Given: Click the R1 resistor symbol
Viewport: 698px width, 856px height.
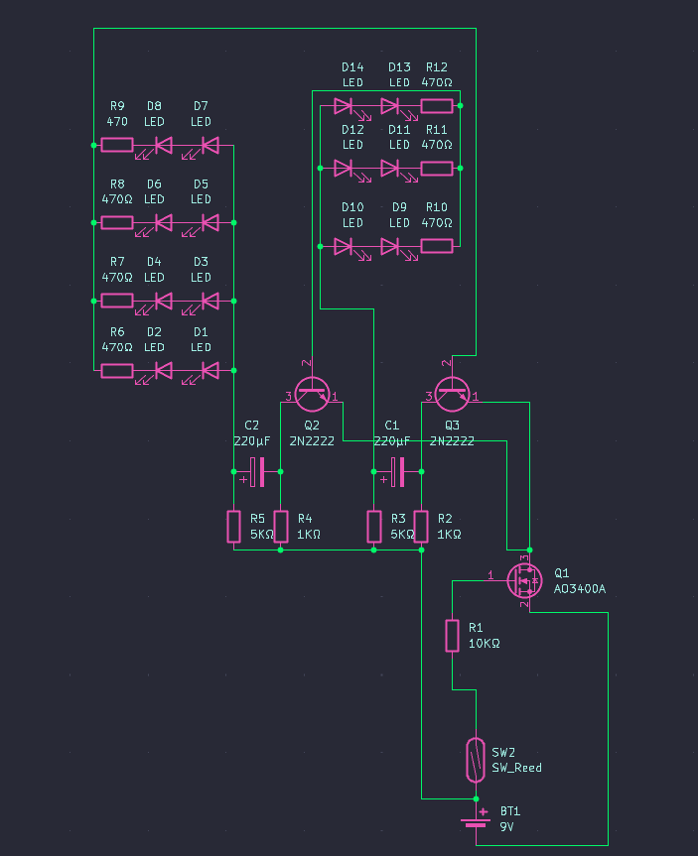Looking at the screenshot, I should [452, 636].
